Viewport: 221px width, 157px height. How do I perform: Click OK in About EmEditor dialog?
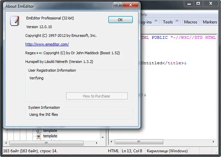pyautogui.click(x=120, y=19)
